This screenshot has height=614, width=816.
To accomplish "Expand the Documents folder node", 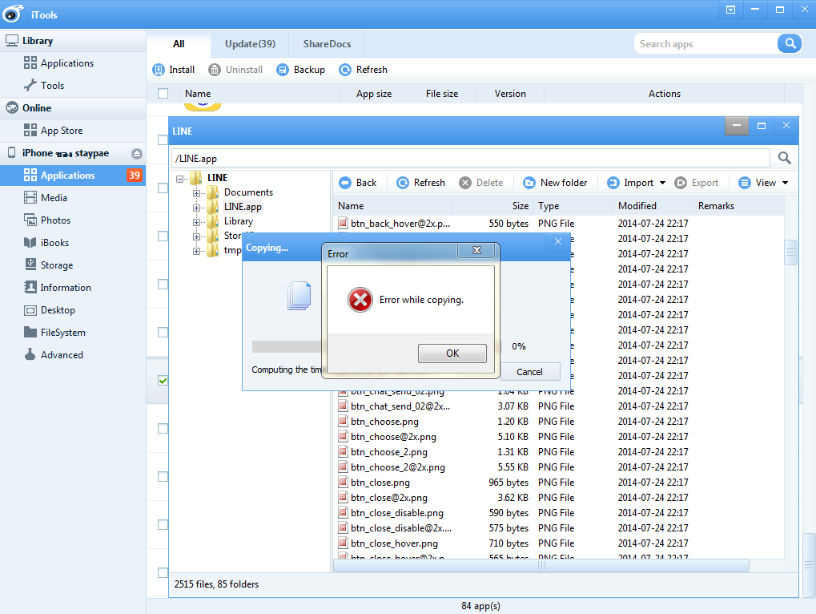I will pos(197,193).
